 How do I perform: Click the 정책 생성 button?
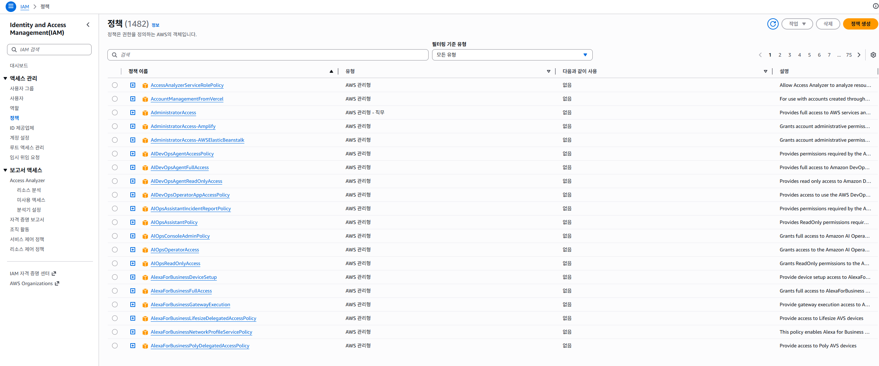pos(860,24)
